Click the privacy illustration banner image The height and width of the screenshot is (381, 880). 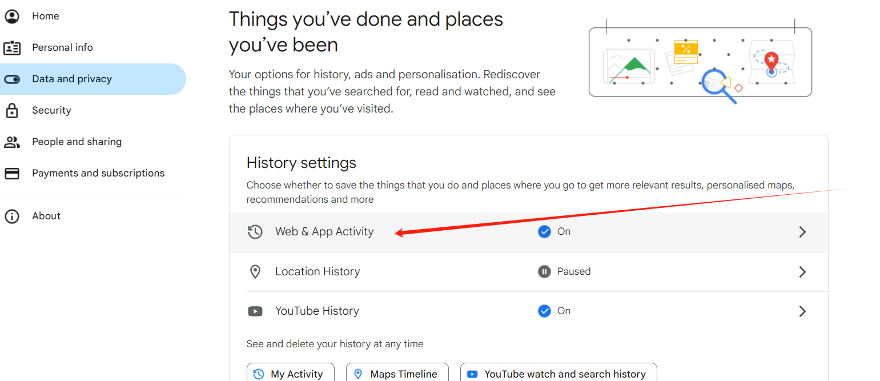pos(700,62)
